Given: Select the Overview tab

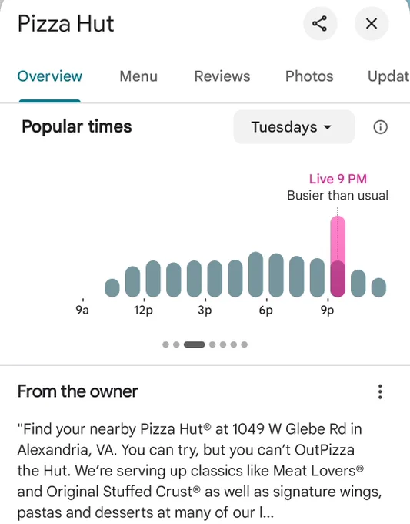Looking at the screenshot, I should [50, 76].
